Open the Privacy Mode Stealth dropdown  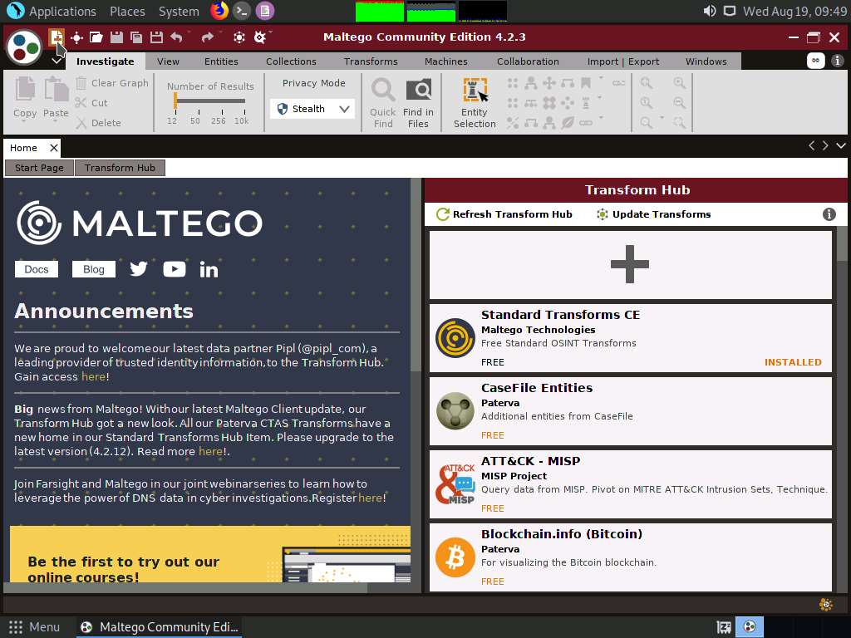pos(312,109)
